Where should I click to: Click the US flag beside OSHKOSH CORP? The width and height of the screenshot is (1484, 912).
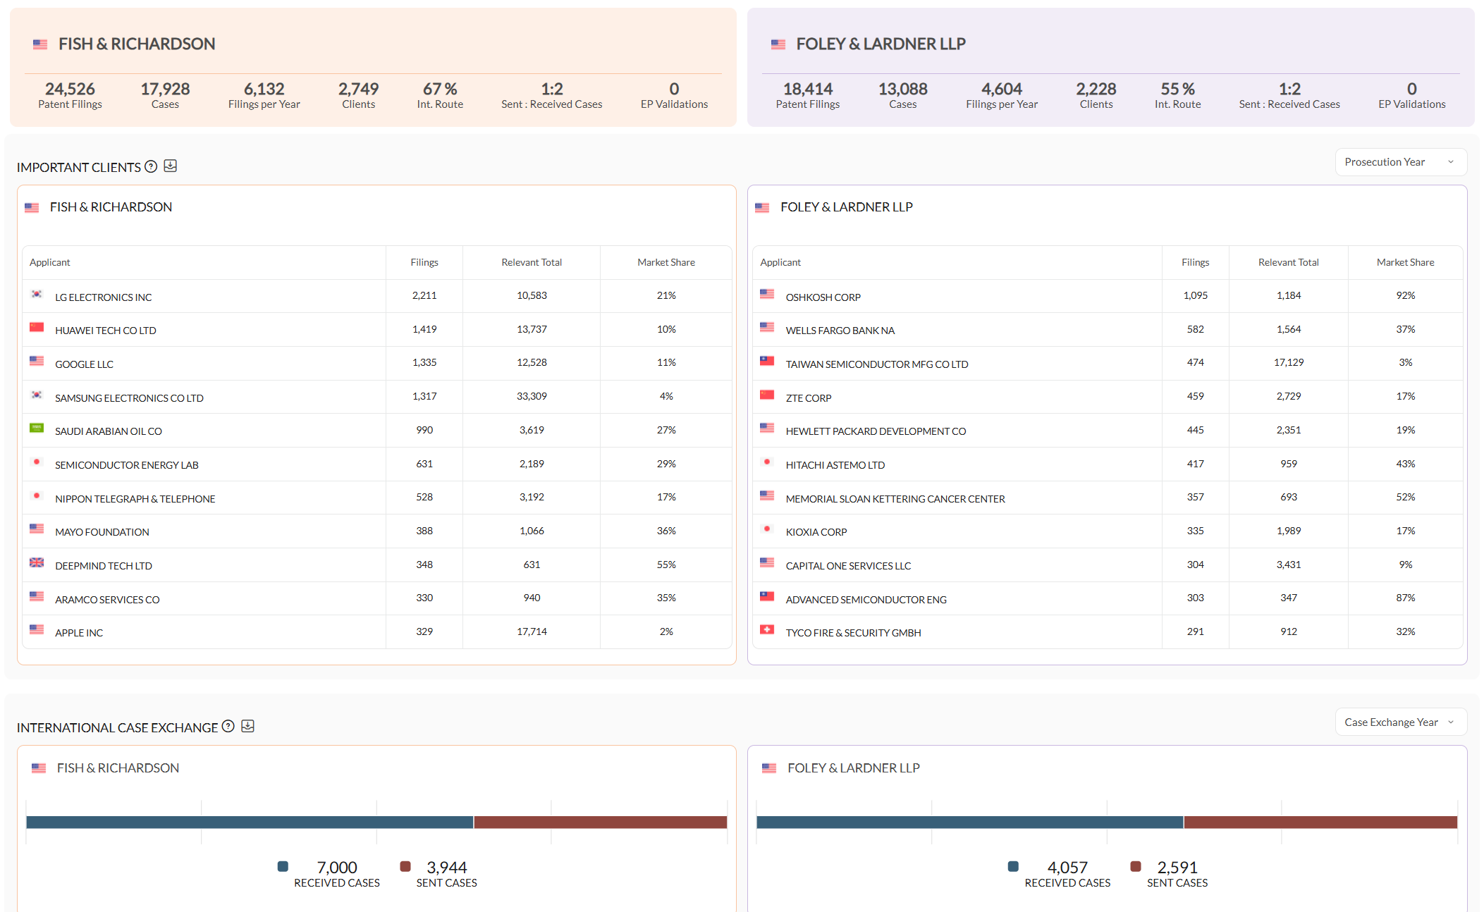(x=767, y=295)
